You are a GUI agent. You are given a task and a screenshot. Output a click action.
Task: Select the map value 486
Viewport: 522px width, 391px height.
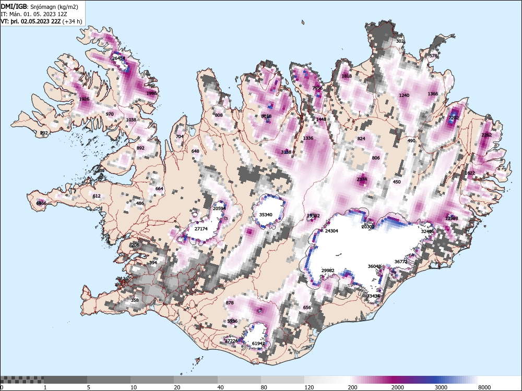tap(140, 203)
